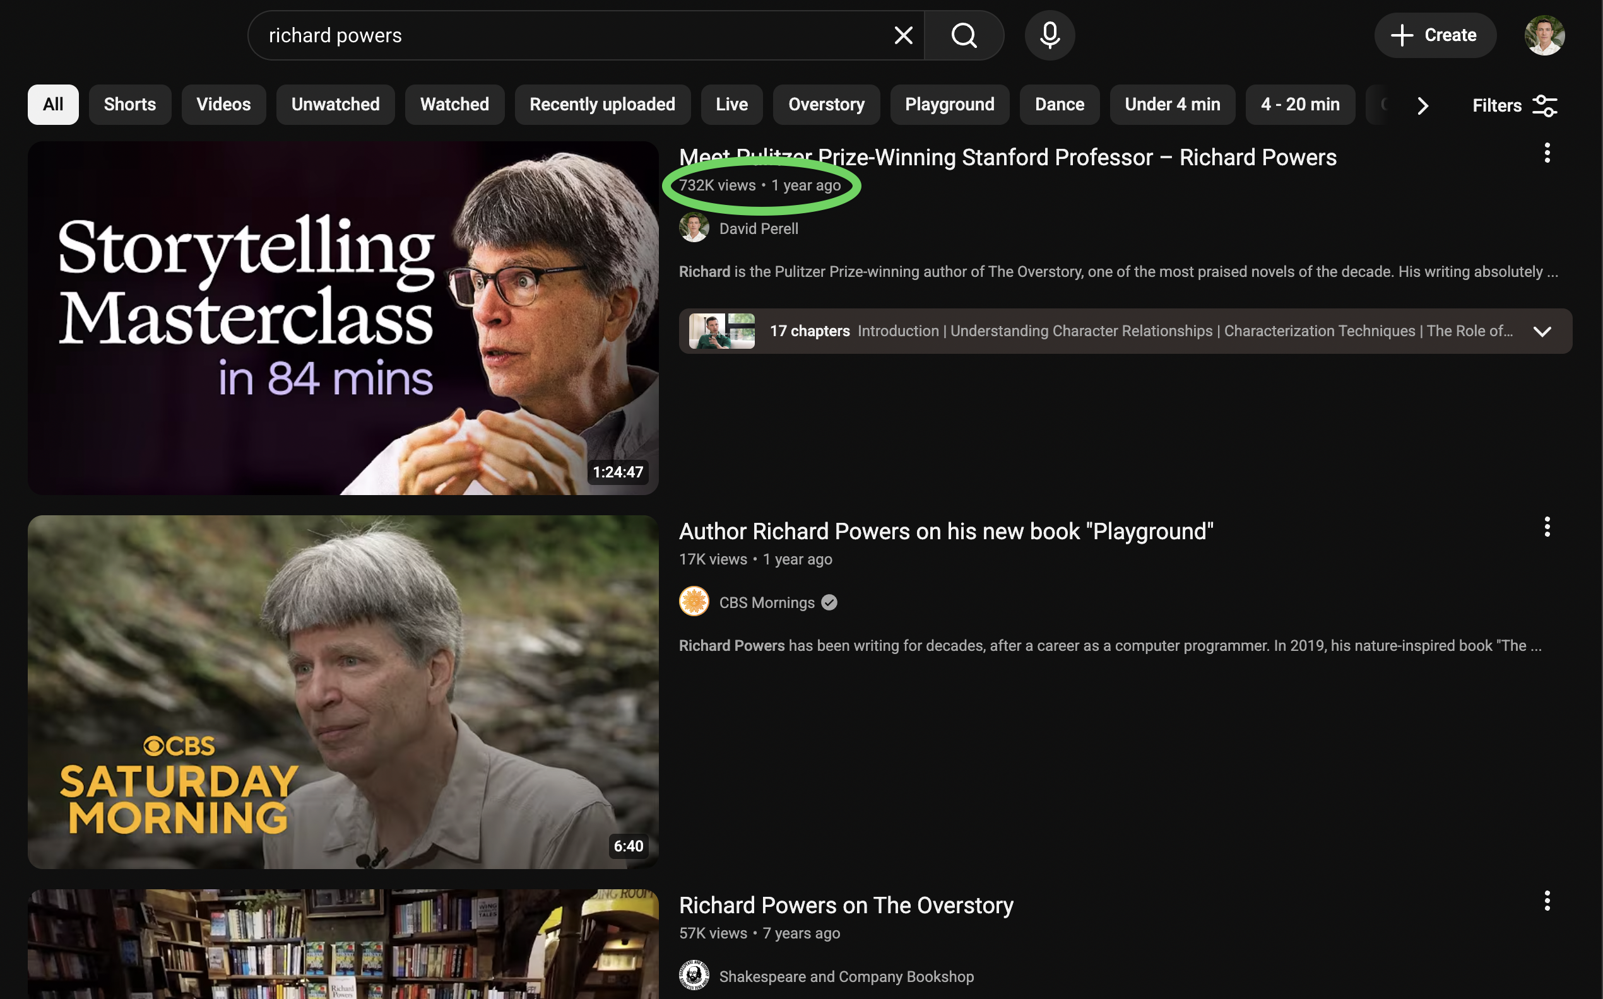Clear search text with X icon
The height and width of the screenshot is (999, 1603).
coord(903,36)
